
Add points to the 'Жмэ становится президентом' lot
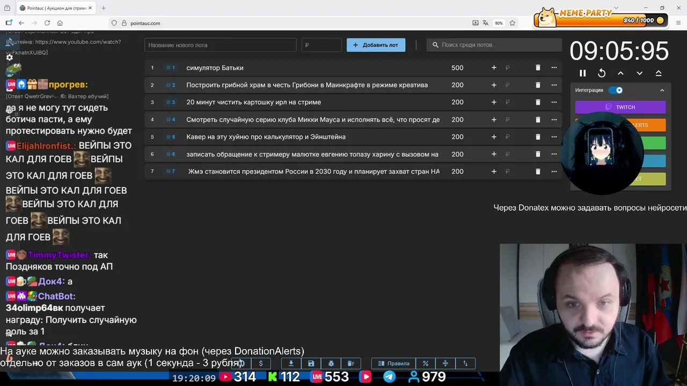(494, 172)
